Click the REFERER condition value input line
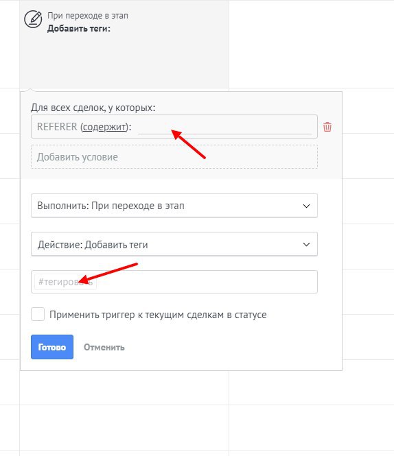This screenshot has height=456, width=394. pos(224,128)
